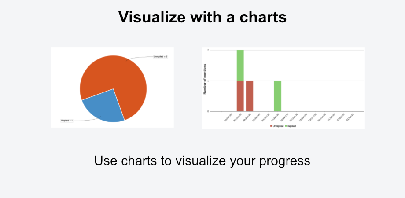Click the green Replied legend color square
The image size is (405, 198).
tap(286, 126)
